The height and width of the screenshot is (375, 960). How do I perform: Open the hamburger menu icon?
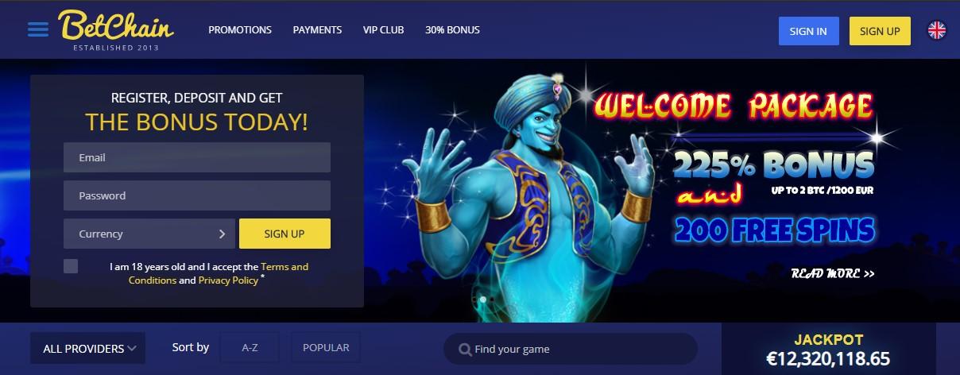38,30
